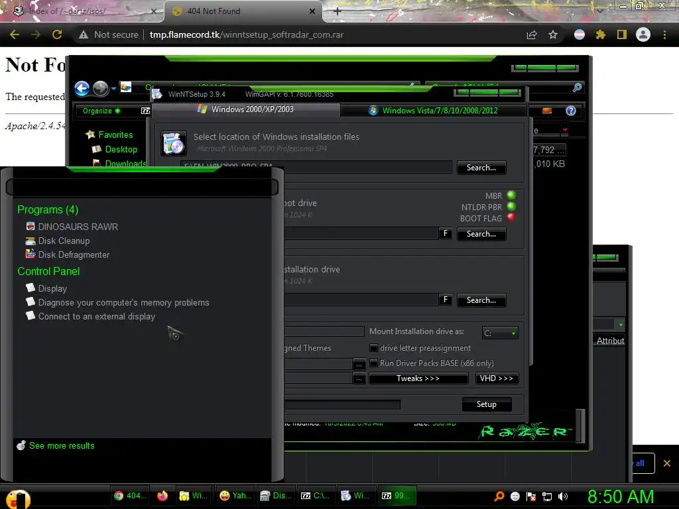Open the Explorer Organize dropdown
Image resolution: width=679 pixels, height=509 pixels.
[101, 111]
